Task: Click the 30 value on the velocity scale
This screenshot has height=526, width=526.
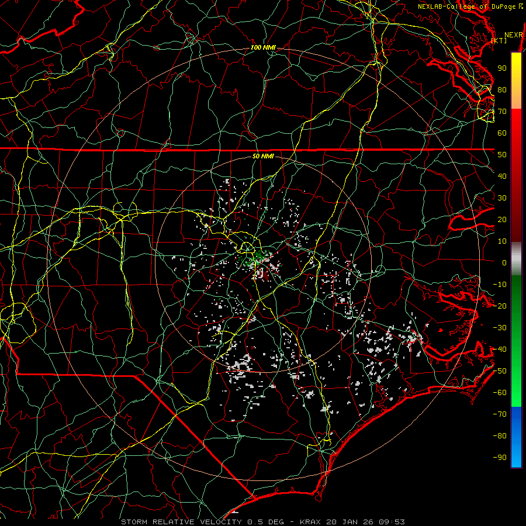Action: tap(502, 198)
